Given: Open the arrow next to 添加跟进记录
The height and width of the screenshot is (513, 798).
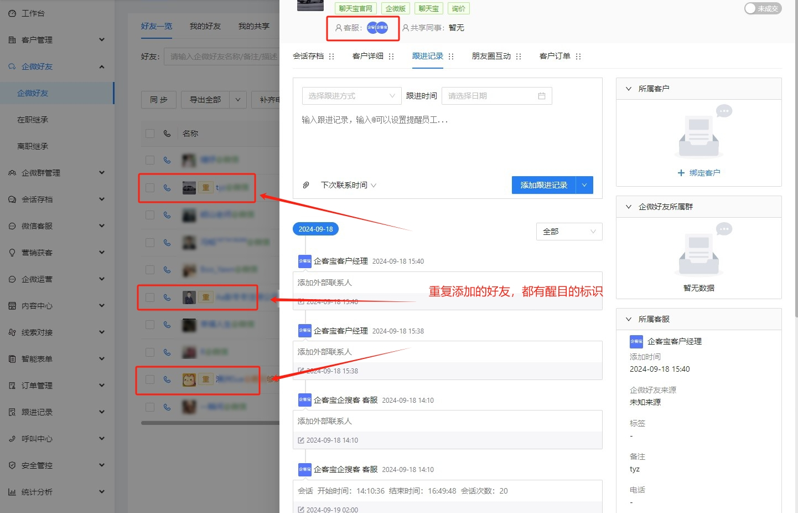Looking at the screenshot, I should [x=584, y=185].
